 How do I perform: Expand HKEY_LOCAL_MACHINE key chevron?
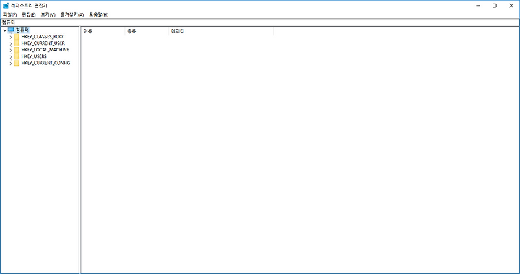point(11,50)
